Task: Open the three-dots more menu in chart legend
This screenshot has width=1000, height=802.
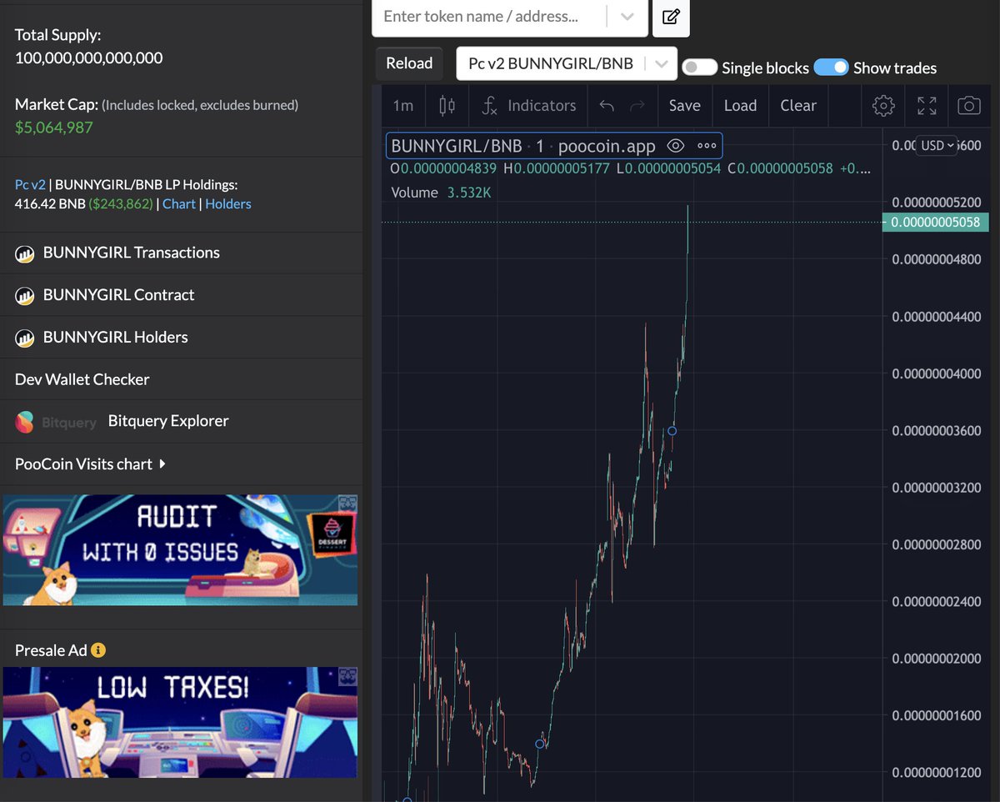Action: click(x=707, y=146)
